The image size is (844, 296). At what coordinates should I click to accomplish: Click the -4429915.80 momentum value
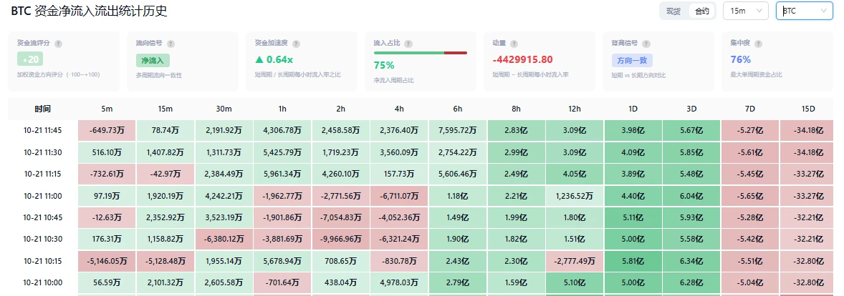tap(522, 59)
